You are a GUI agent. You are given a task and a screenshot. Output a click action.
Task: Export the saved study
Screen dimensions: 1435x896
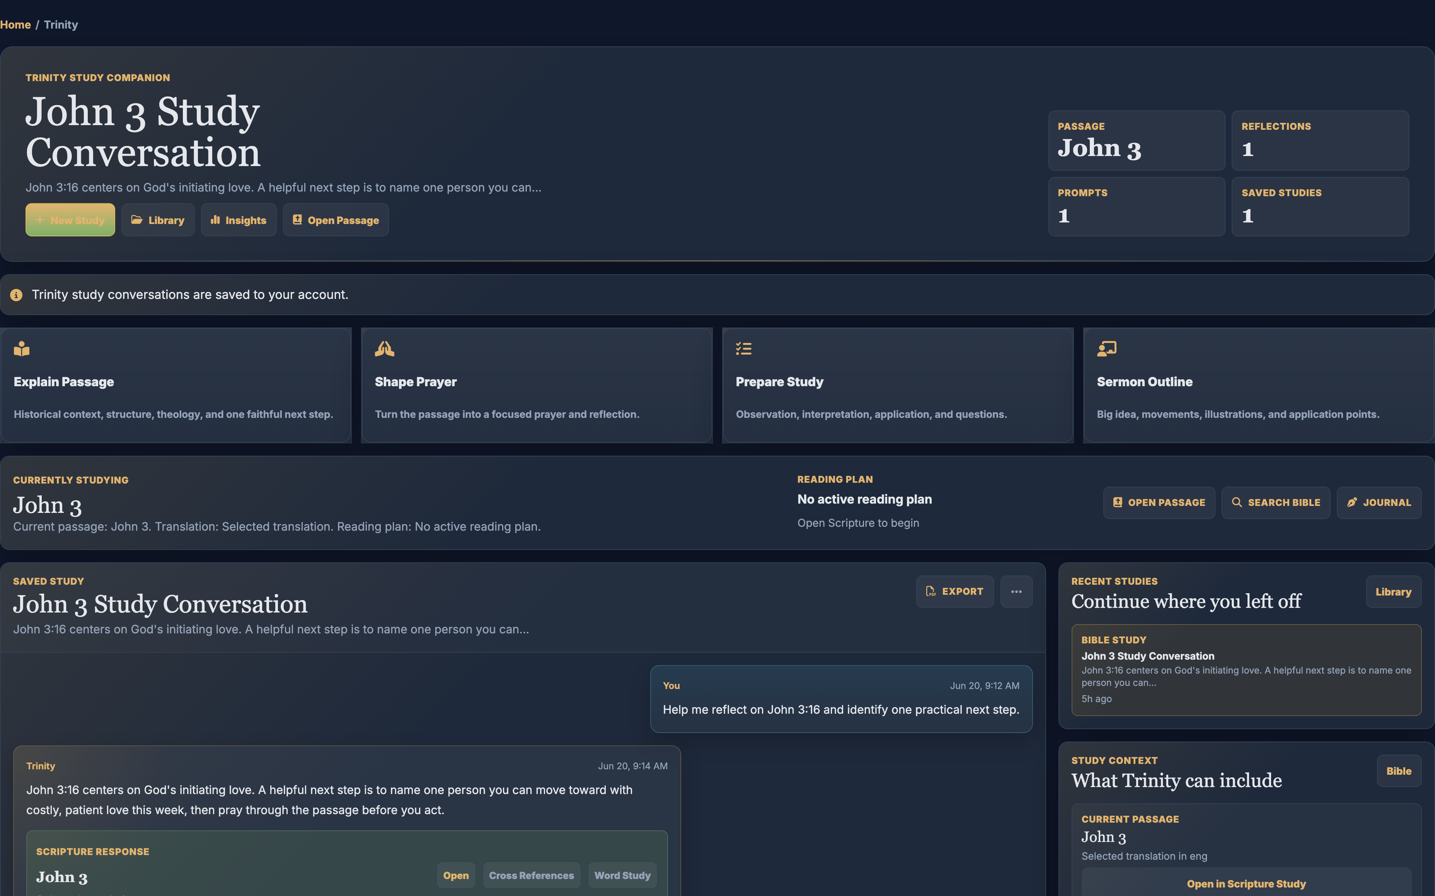pyautogui.click(x=955, y=591)
